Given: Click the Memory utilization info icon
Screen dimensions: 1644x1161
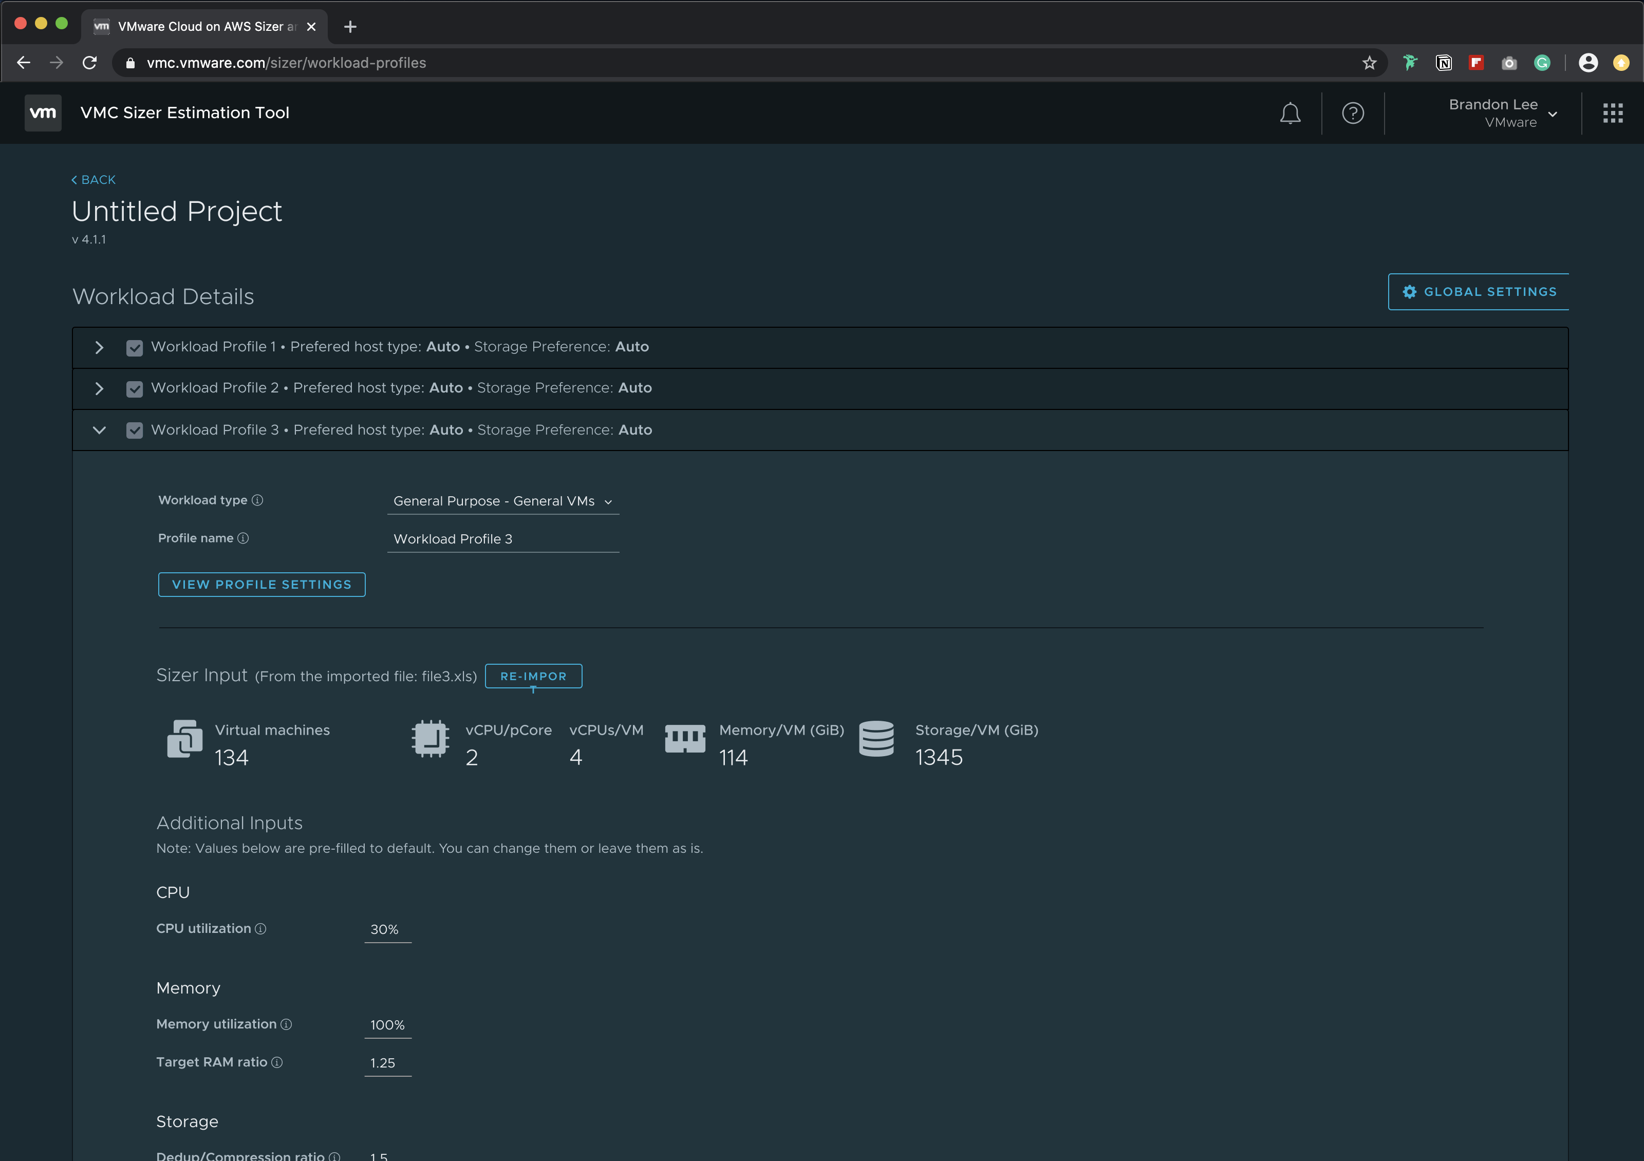Looking at the screenshot, I should [286, 1024].
